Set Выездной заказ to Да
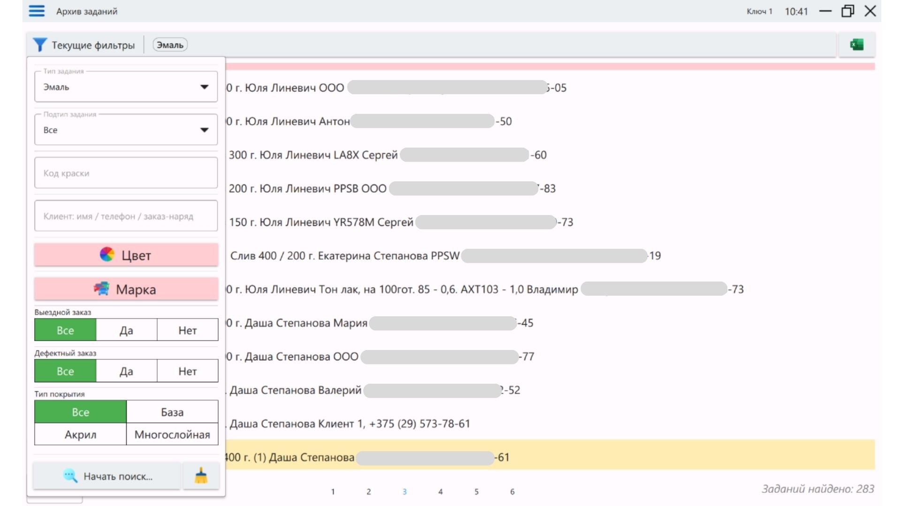 tap(126, 330)
